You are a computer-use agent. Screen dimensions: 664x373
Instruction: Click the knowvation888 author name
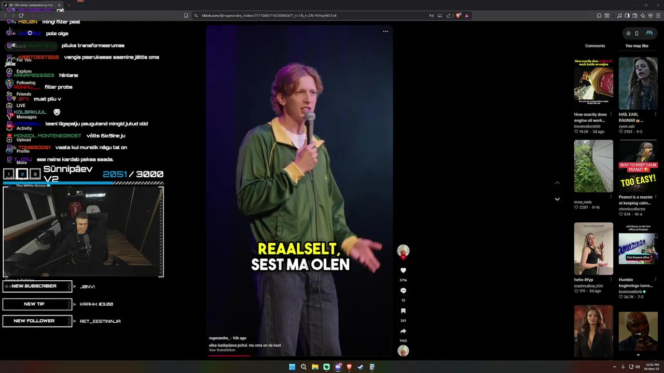click(x=587, y=126)
